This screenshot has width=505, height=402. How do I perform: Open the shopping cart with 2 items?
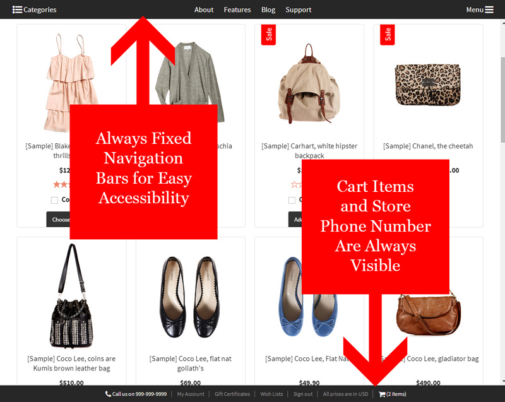(x=392, y=394)
